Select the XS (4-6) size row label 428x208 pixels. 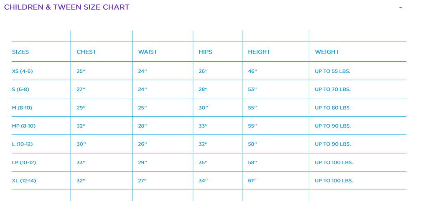(x=22, y=71)
